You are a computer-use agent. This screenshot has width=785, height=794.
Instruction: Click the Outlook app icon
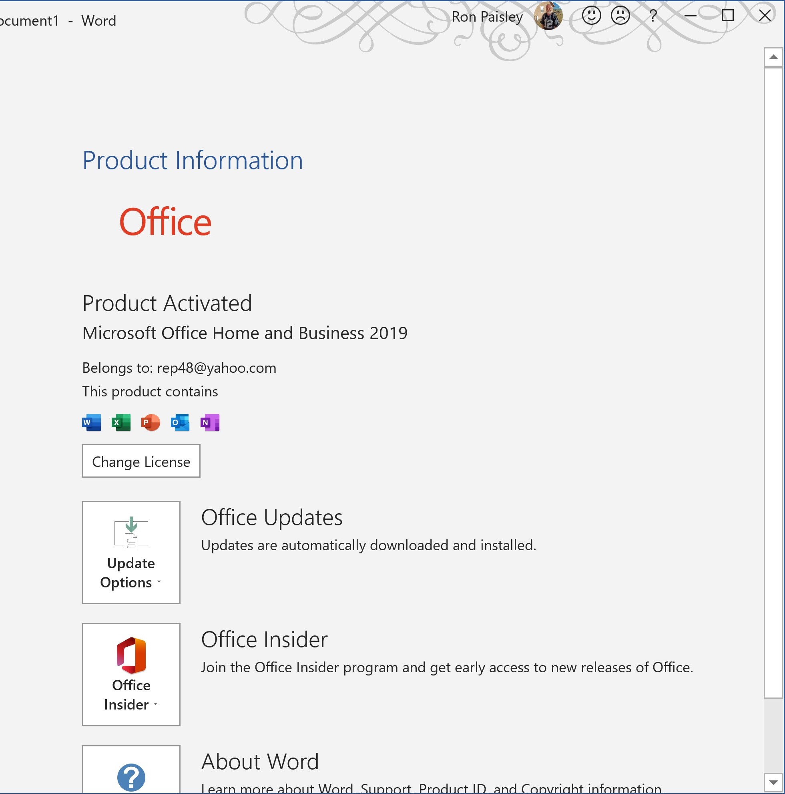click(x=180, y=422)
